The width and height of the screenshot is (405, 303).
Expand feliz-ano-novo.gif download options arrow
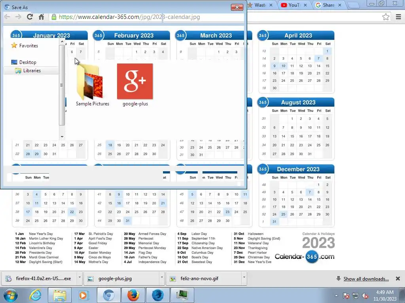[244, 277]
